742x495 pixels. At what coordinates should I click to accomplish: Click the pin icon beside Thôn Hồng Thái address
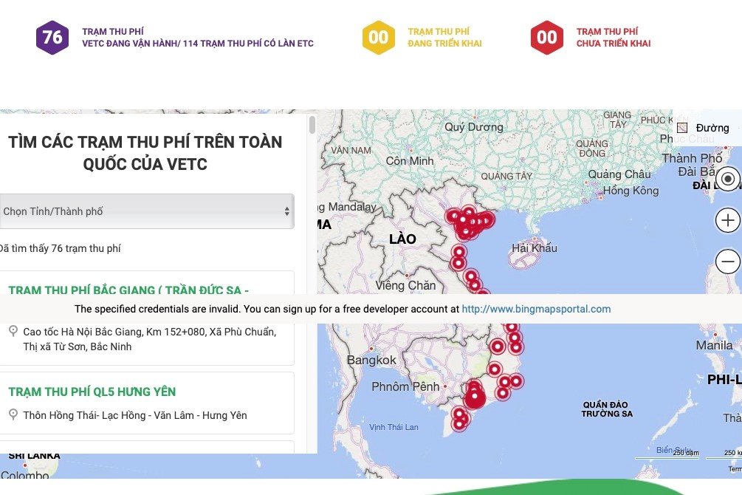pos(13,414)
